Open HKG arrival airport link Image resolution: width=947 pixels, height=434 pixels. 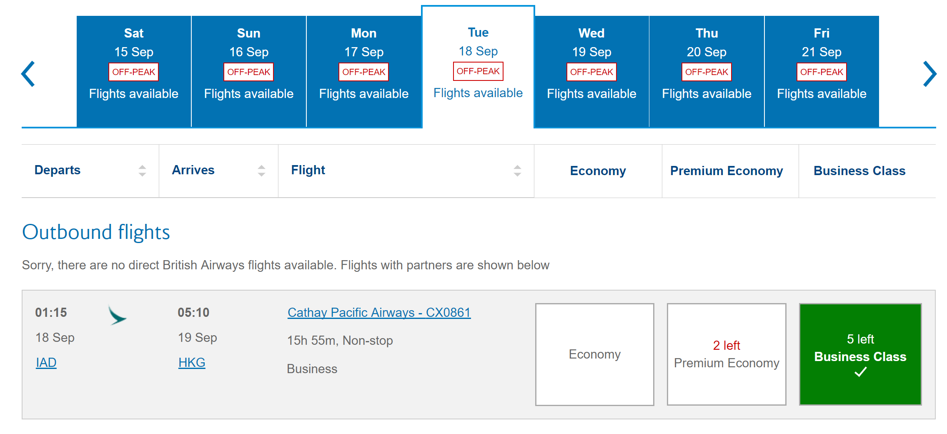coord(192,362)
